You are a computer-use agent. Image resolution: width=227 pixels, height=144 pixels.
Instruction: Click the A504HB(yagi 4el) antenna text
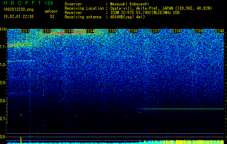[127, 17]
